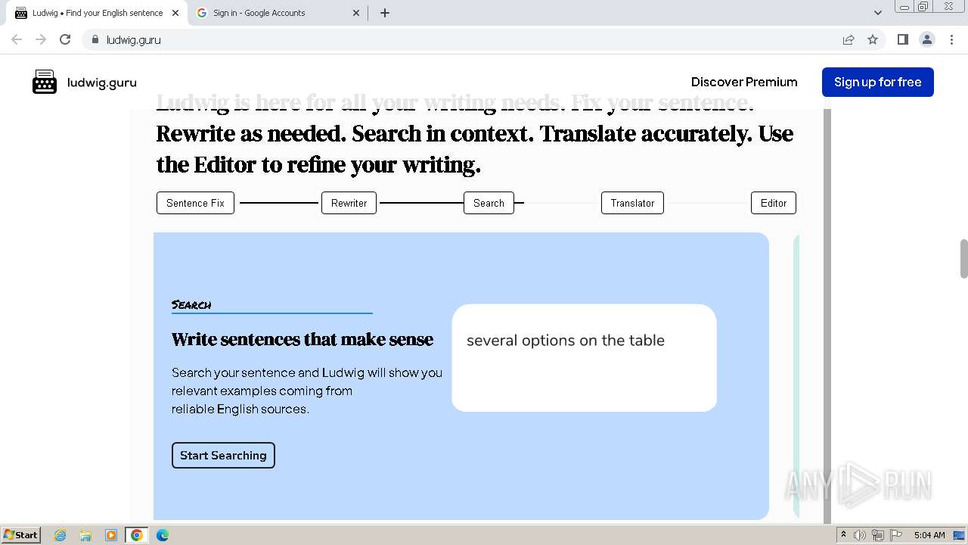968x545 pixels.
Task: Open media player taskbar icon
Action: pos(111,535)
